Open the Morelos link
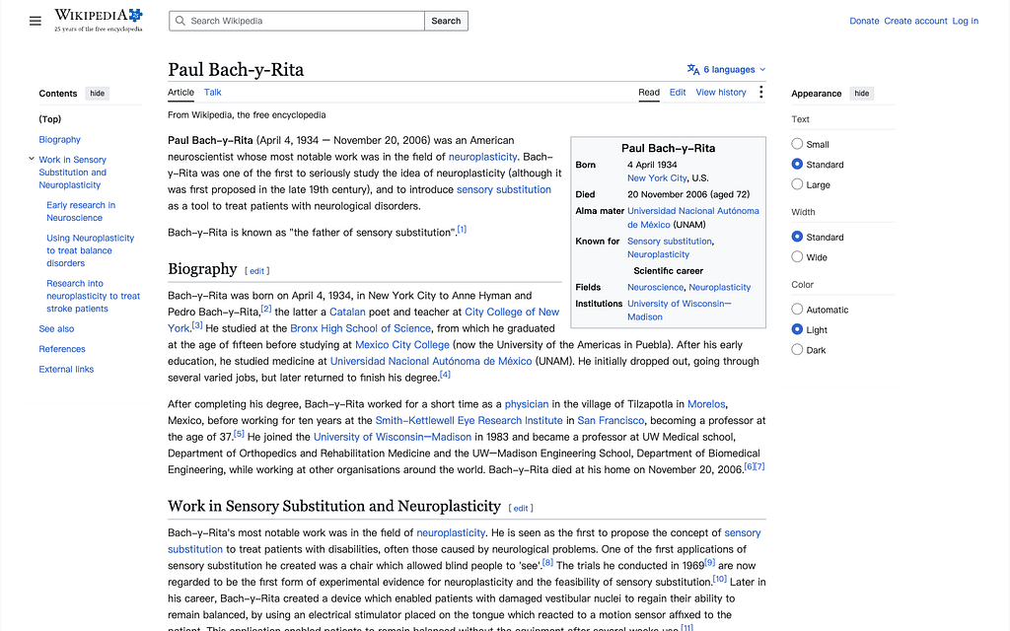Screen dimensions: 1010x631 coord(706,403)
